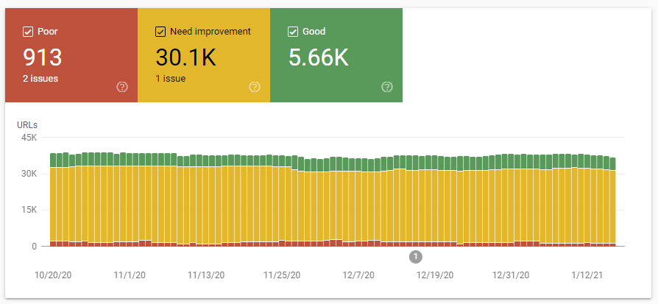Open the "1 issue" text in yellow card
This screenshot has height=304, width=658.
[x=171, y=78]
